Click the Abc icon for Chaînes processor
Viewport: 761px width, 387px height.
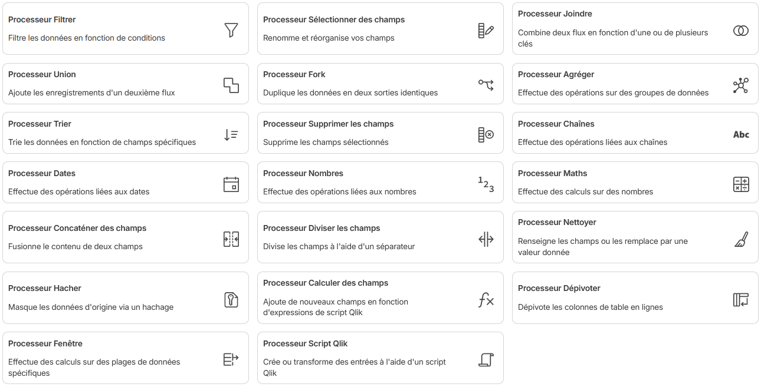click(741, 134)
